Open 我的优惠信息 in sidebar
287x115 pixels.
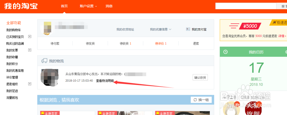15,71
